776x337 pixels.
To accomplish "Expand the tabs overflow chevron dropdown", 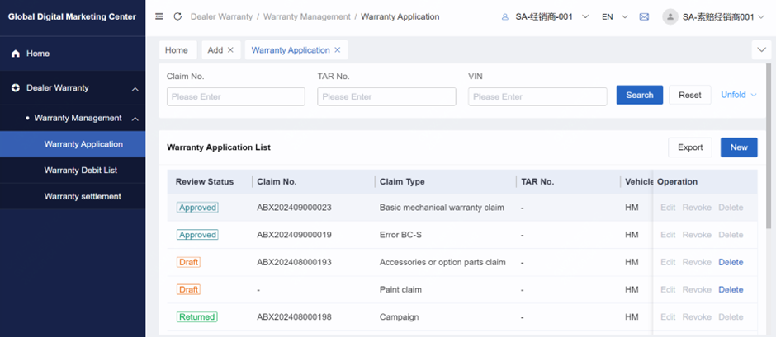I will point(761,50).
